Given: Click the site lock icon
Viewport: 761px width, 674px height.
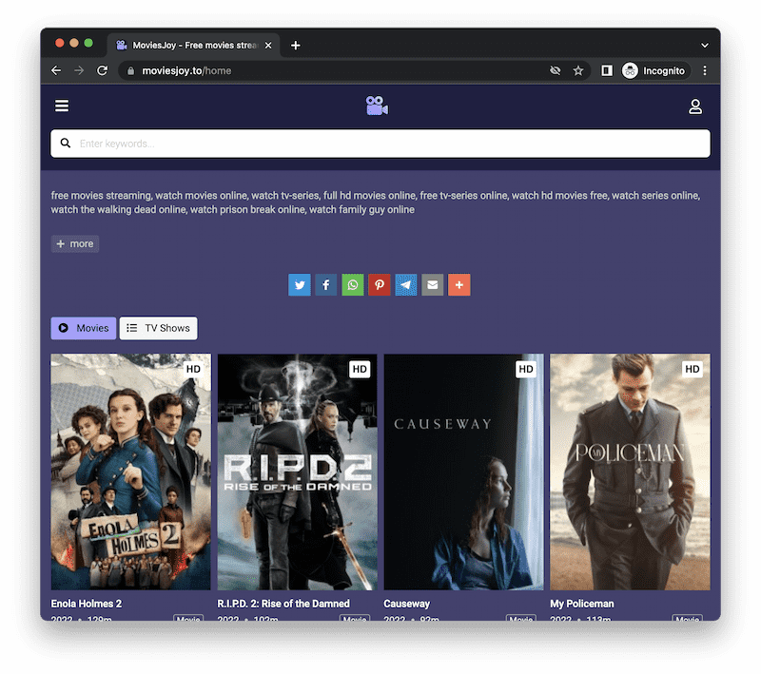Looking at the screenshot, I should (130, 70).
